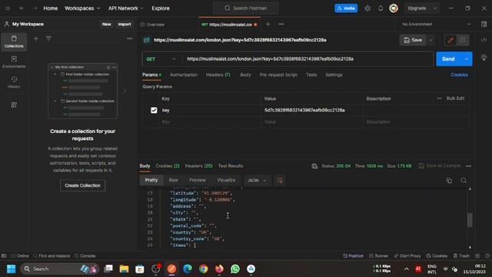View response Cookies (2) tab
Image resolution: width=492 pixels, height=277 pixels.
coord(168,166)
